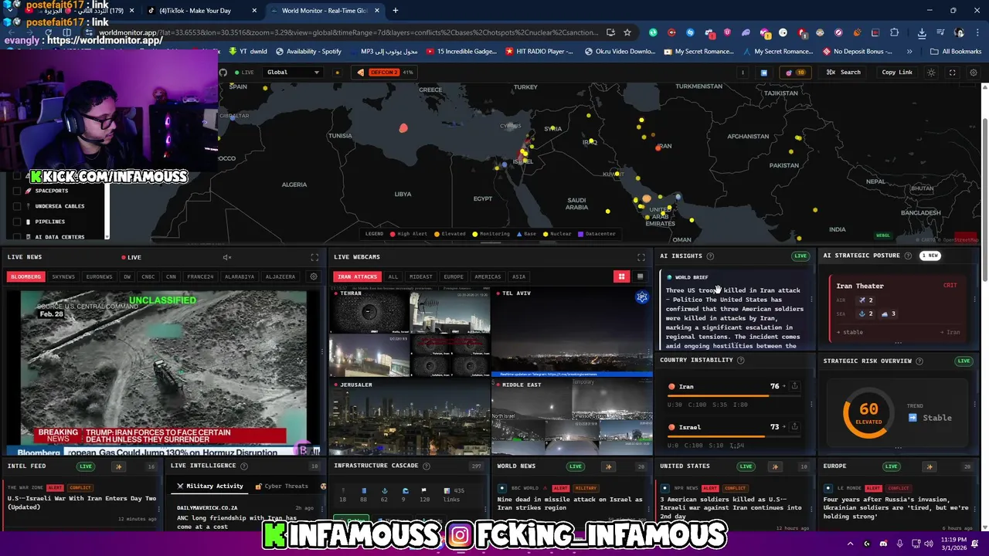Open World Monitor settings gear icon
Viewport: 989px width, 556px height.
coord(973,73)
